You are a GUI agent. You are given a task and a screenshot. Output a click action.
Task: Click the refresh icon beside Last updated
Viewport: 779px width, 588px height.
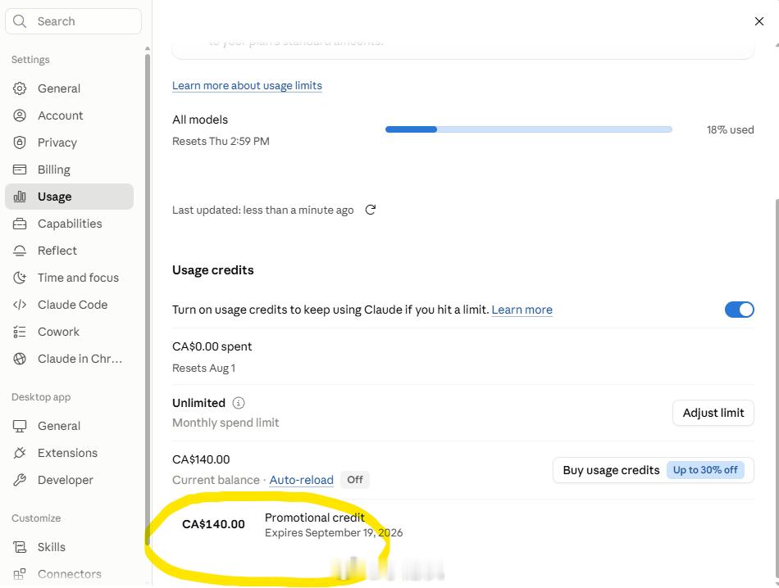370,210
